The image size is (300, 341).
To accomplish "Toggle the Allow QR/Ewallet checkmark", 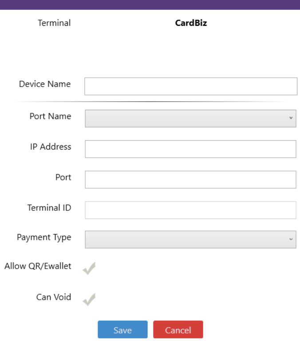I will [89, 268].
